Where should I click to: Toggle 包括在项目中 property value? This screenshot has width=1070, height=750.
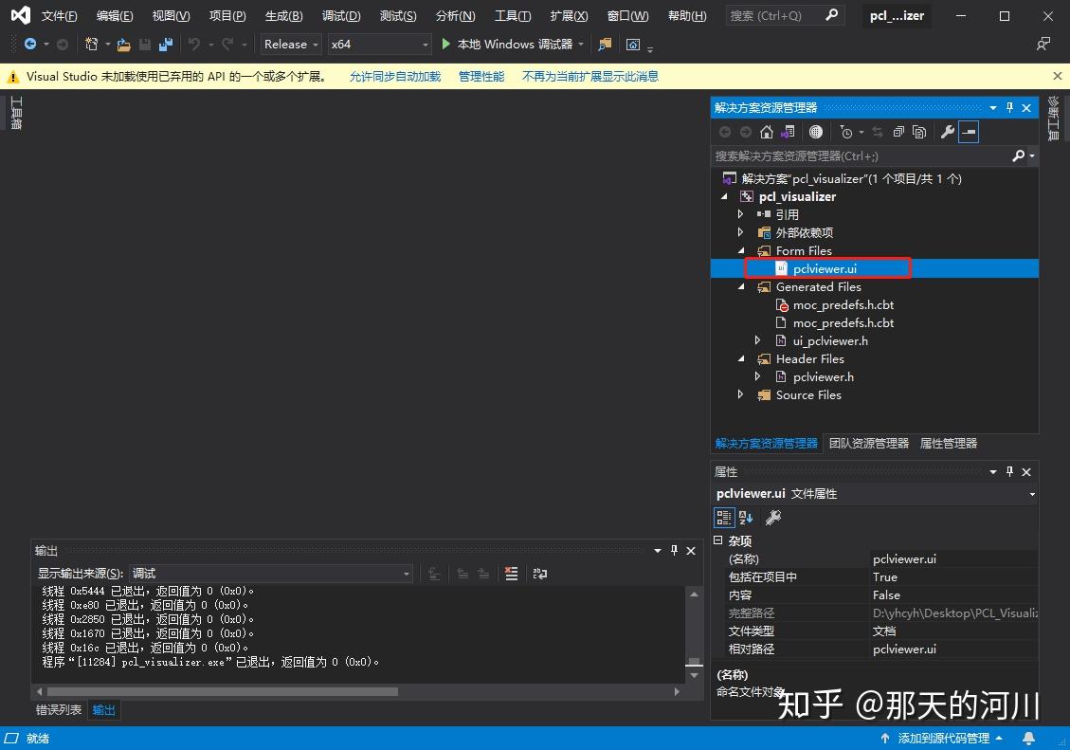click(948, 576)
